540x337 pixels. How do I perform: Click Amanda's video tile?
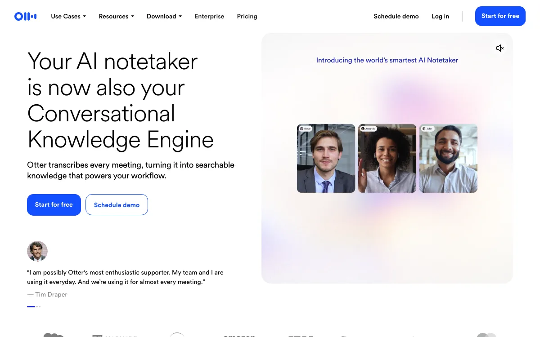tap(387, 158)
